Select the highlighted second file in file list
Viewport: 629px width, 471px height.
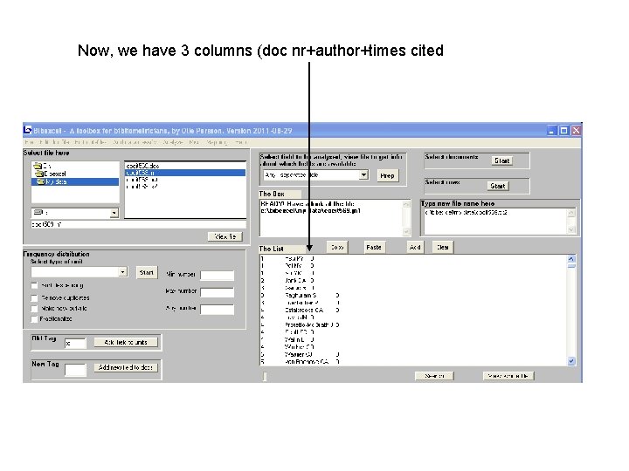[185, 173]
